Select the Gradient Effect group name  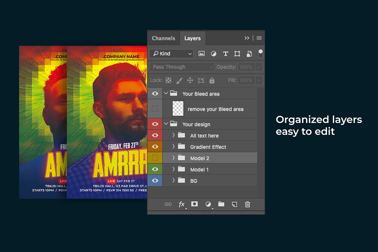tap(208, 147)
